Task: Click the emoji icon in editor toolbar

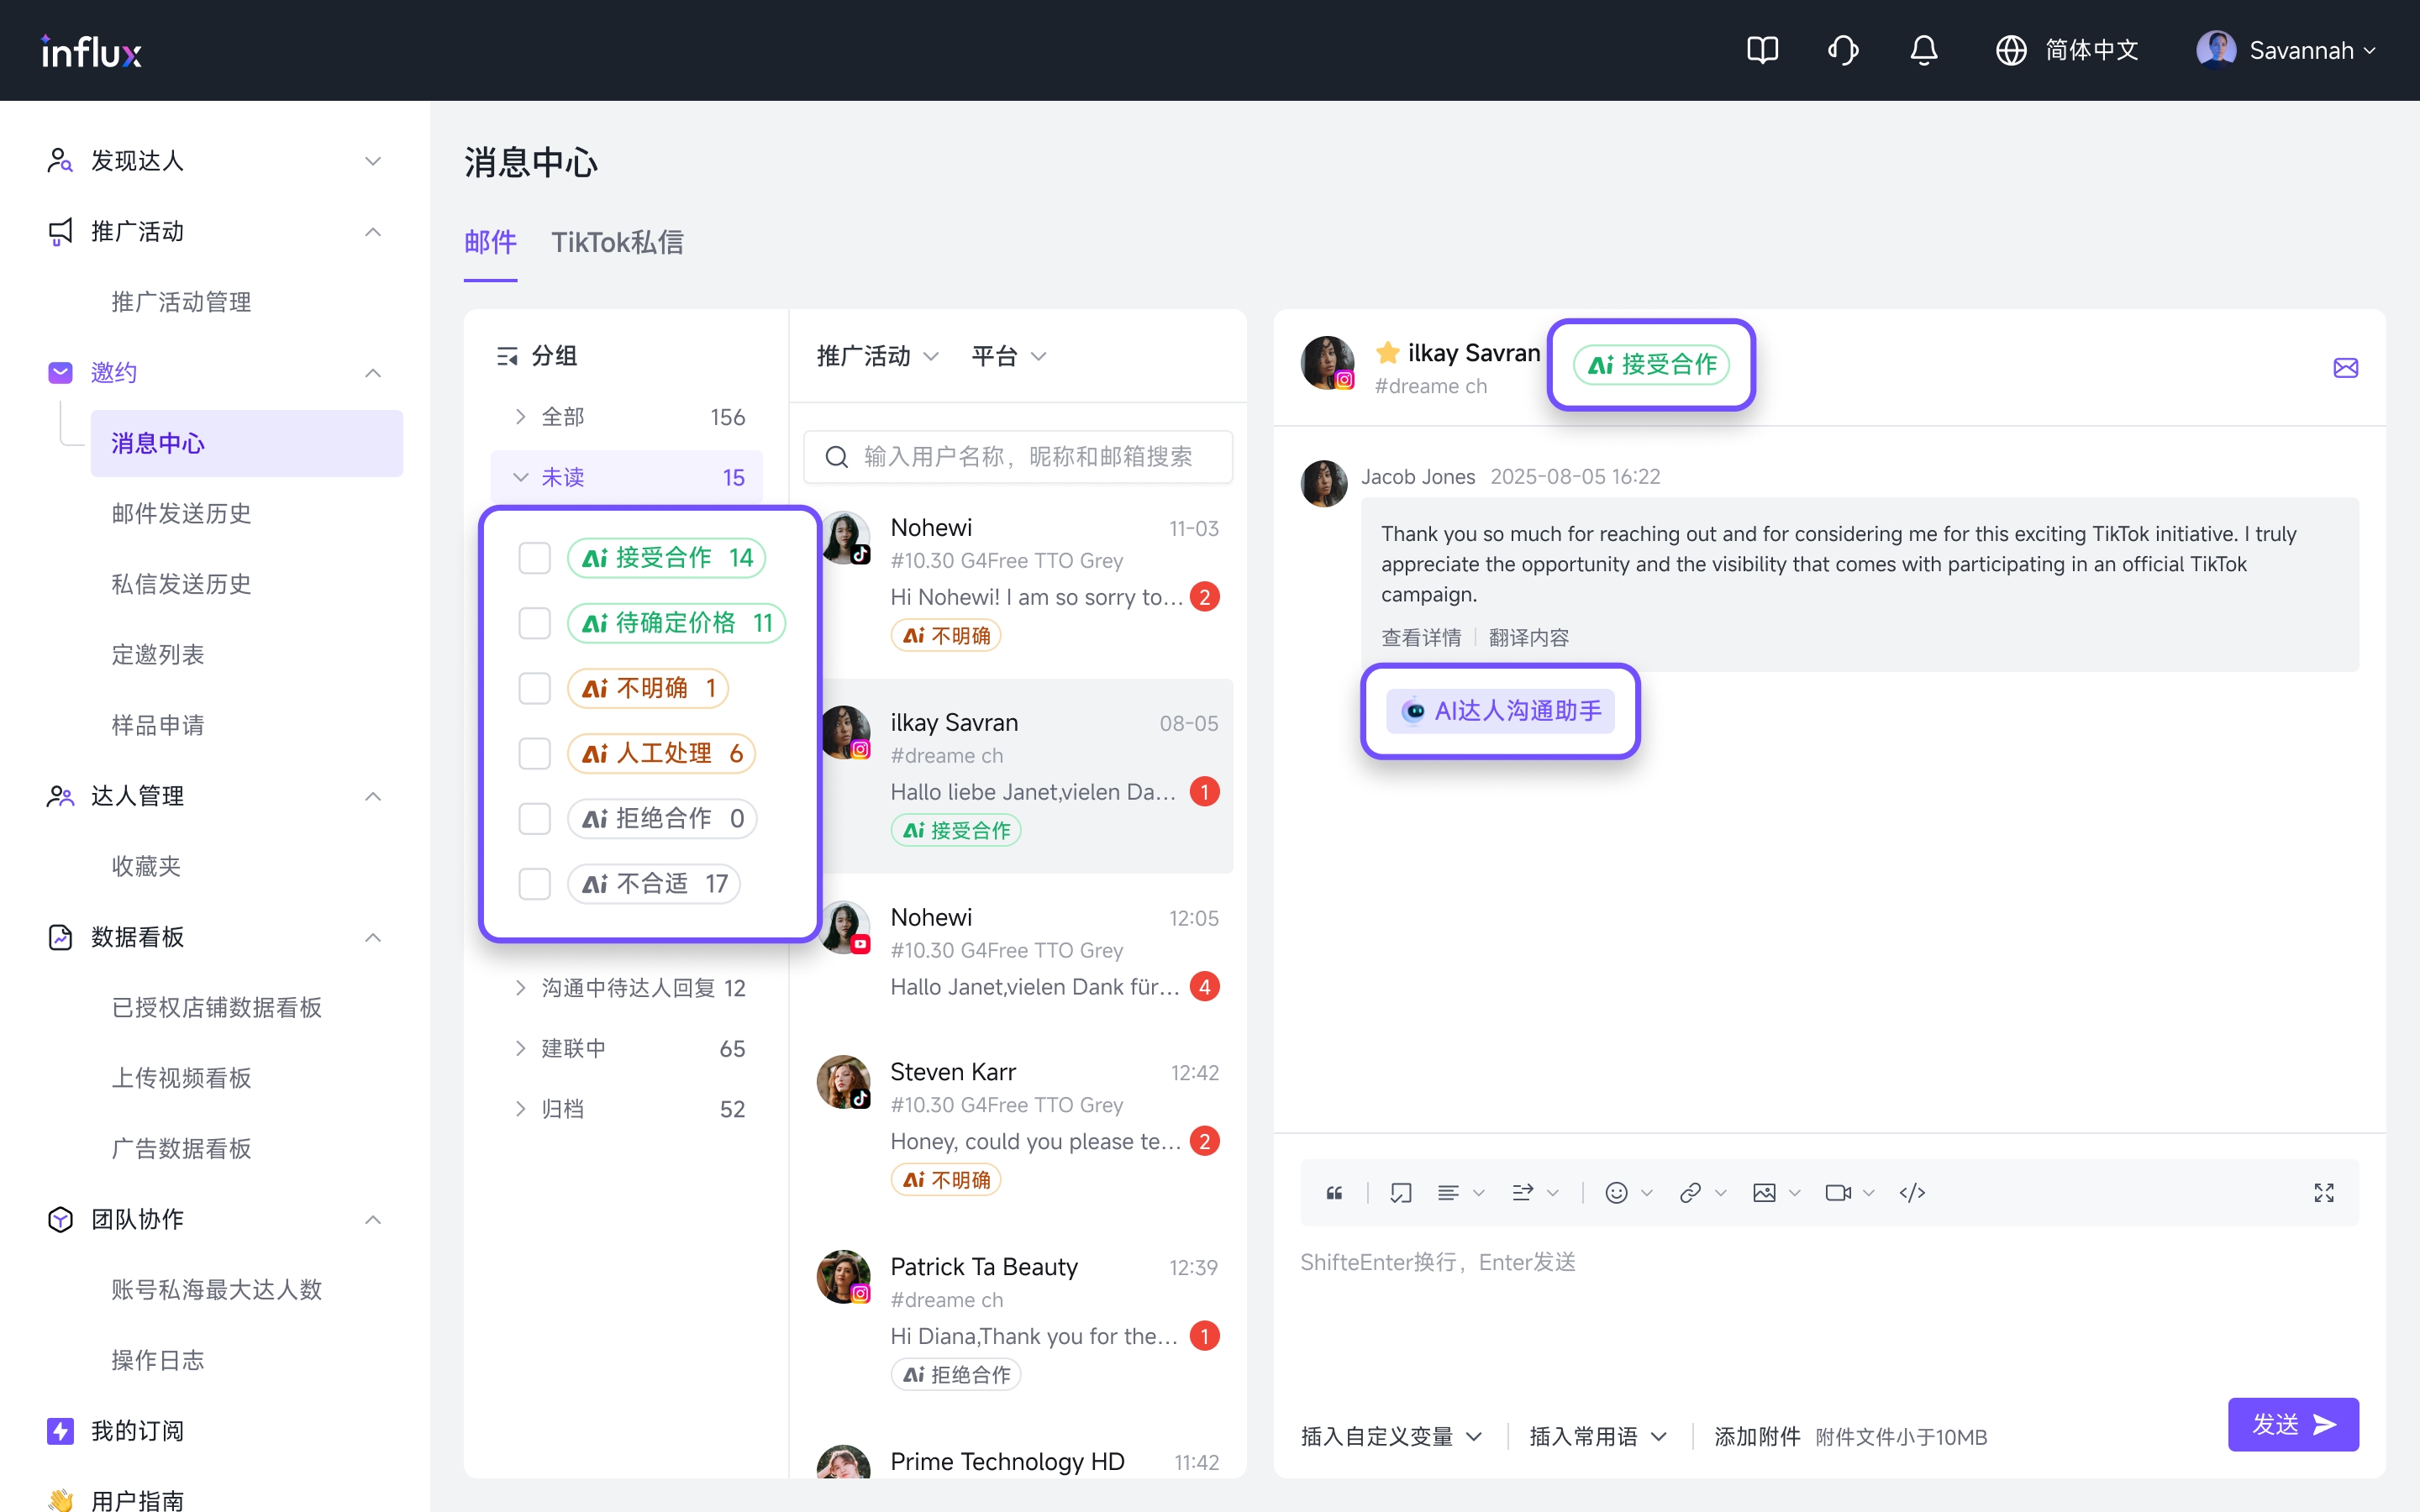Action: (1616, 1193)
